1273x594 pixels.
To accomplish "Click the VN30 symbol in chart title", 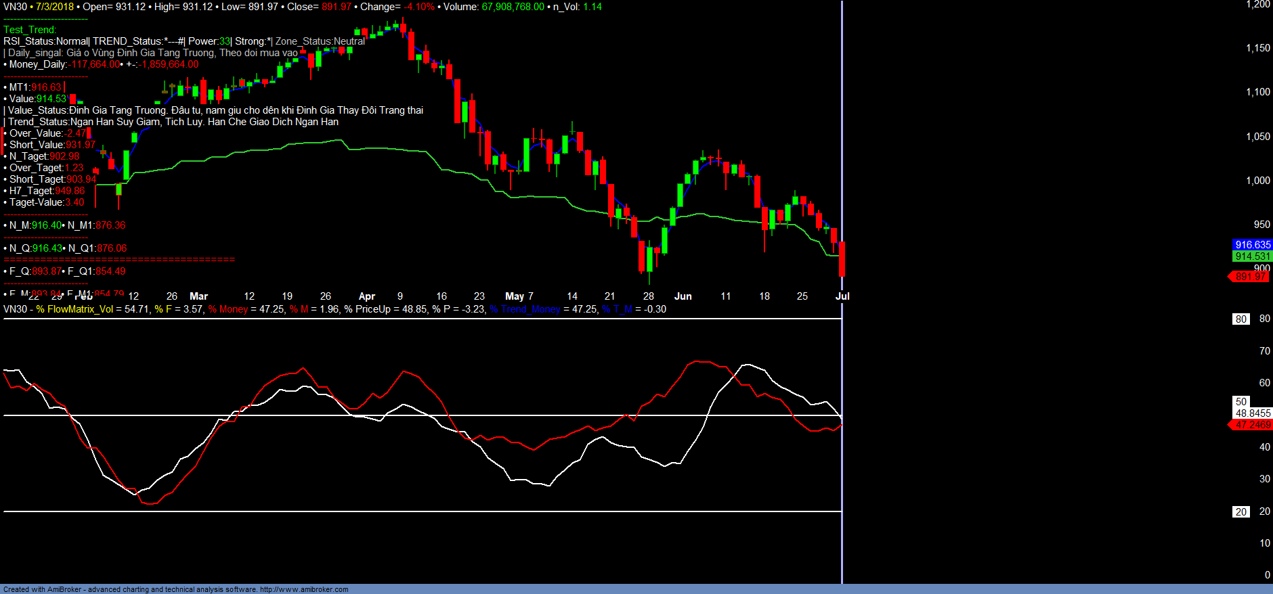I will (15, 7).
